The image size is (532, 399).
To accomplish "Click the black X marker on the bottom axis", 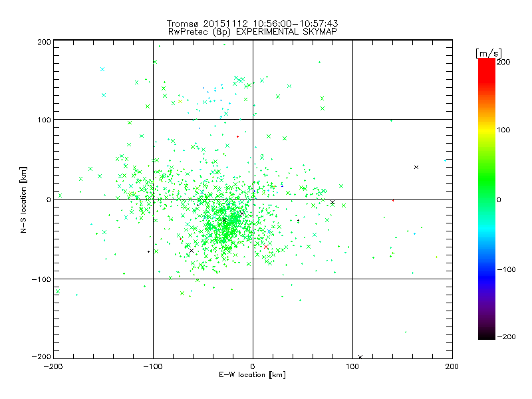I will [x=360, y=357].
